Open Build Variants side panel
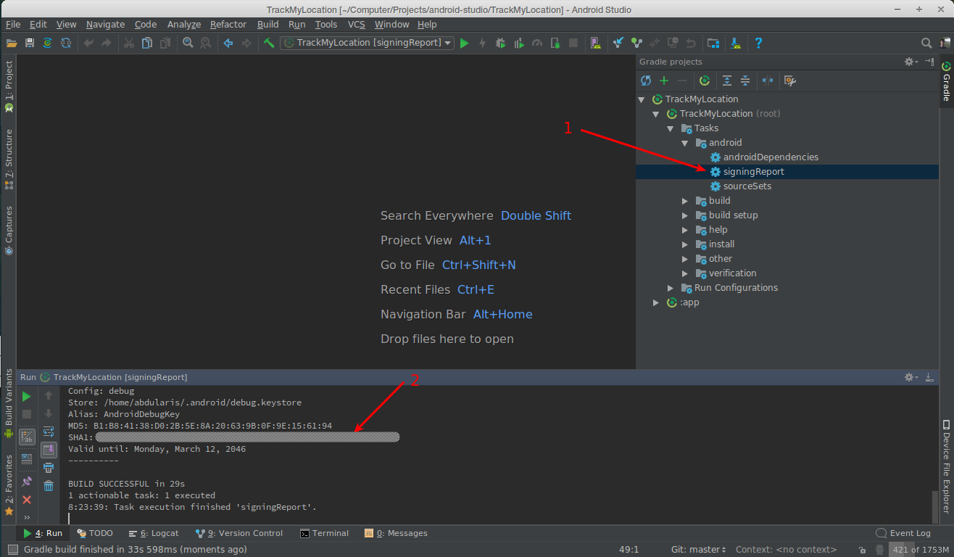Image resolution: width=954 pixels, height=557 pixels. pyautogui.click(x=9, y=404)
